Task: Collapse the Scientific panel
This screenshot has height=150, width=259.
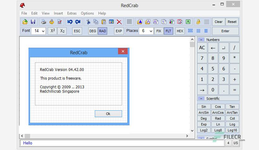Action: pos(201,99)
